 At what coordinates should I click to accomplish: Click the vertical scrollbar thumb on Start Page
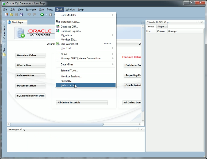(143, 69)
